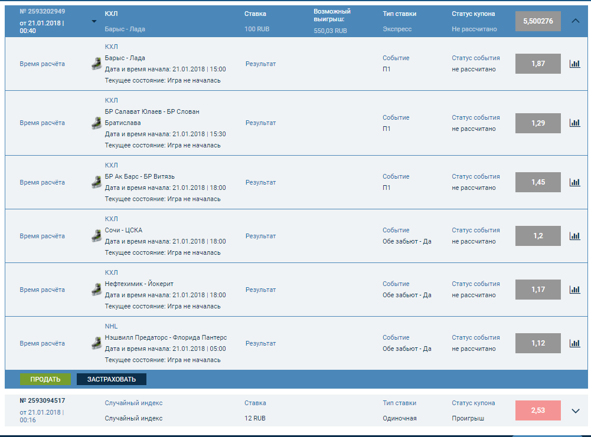Click Случайный индекс link in coupon 2593094517
Image resolution: width=591 pixels, height=437 pixels.
click(x=133, y=403)
